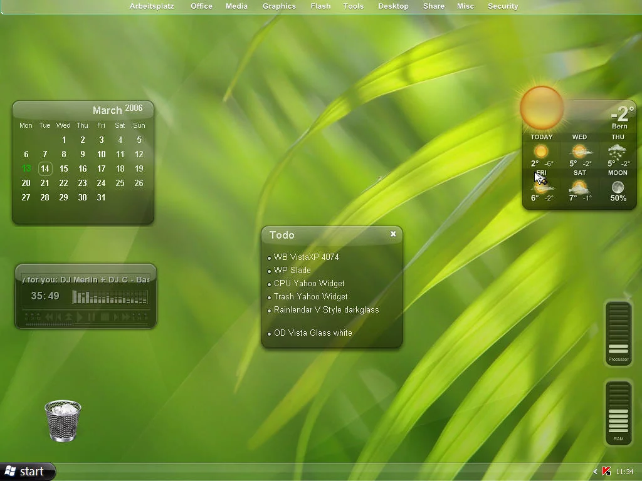Open the Recycle Bin icon
Viewport: 642px width, 481px height.
pos(63,421)
